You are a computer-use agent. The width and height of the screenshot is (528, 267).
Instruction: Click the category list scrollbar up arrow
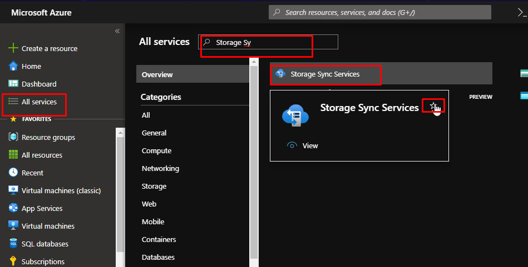point(254,62)
